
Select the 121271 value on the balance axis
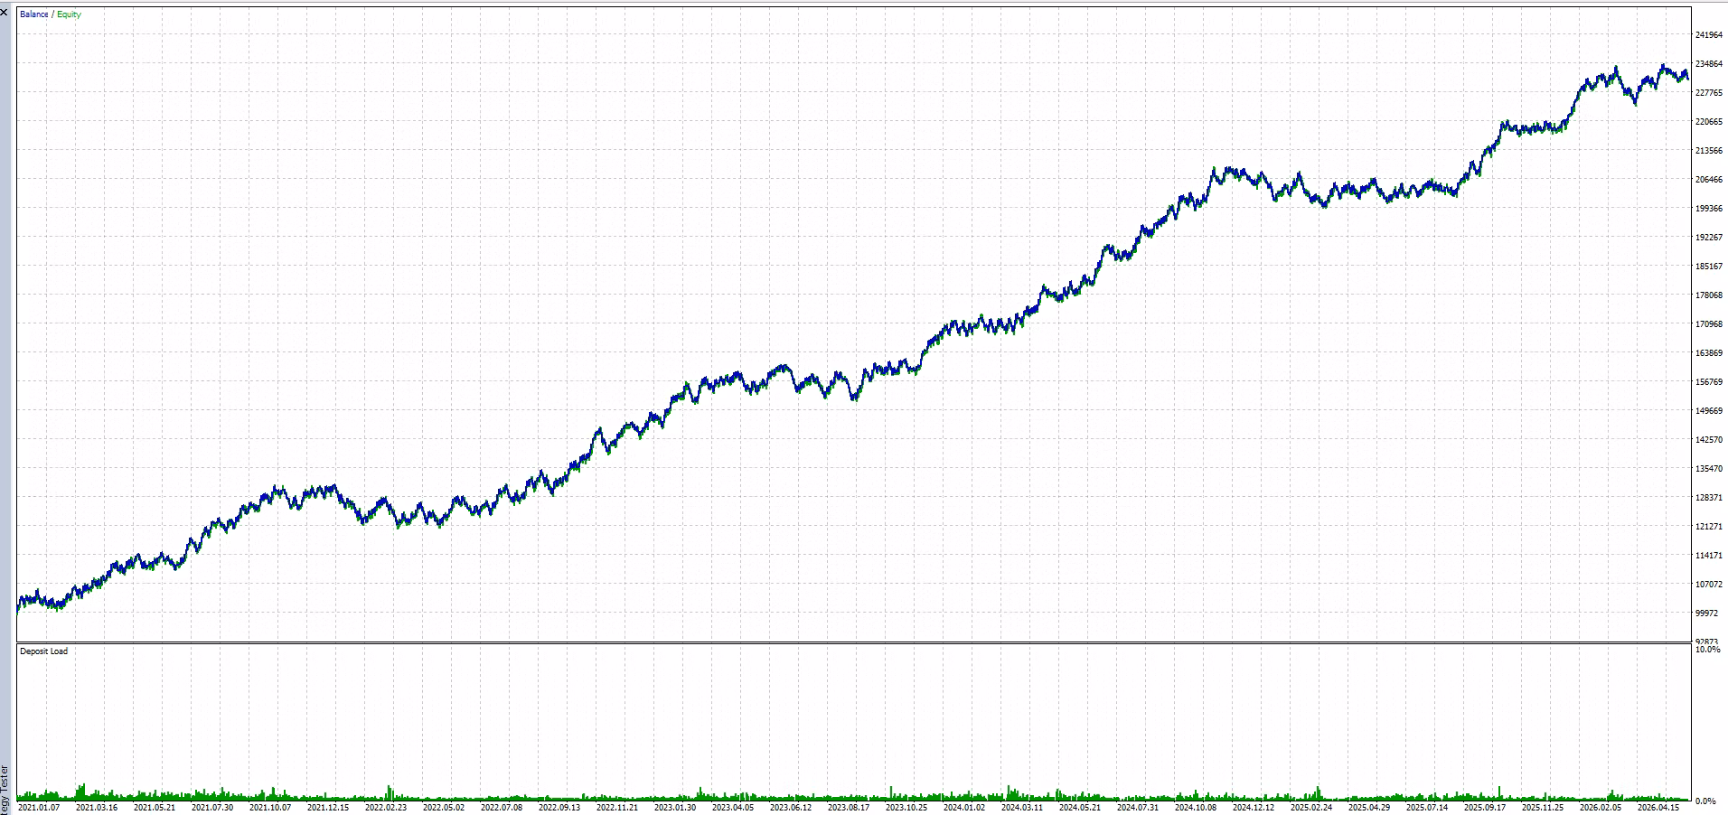pos(1708,527)
